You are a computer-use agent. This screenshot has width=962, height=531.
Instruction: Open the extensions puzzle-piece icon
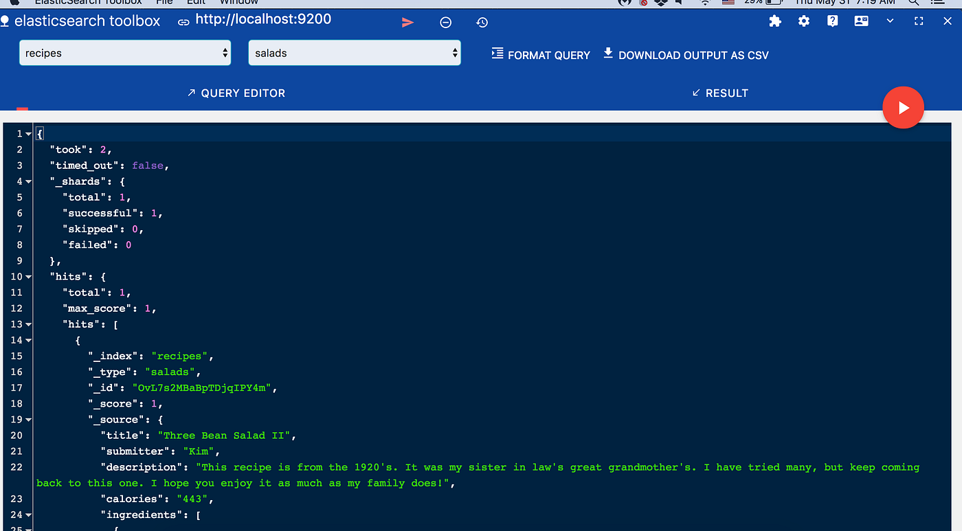coord(775,21)
